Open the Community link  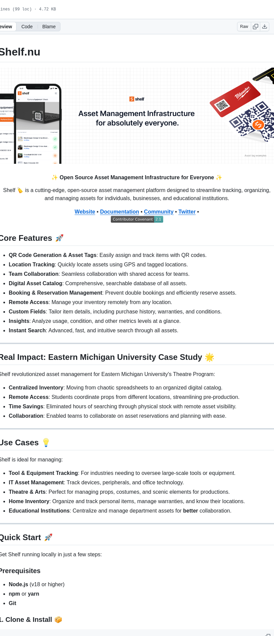coord(158,212)
